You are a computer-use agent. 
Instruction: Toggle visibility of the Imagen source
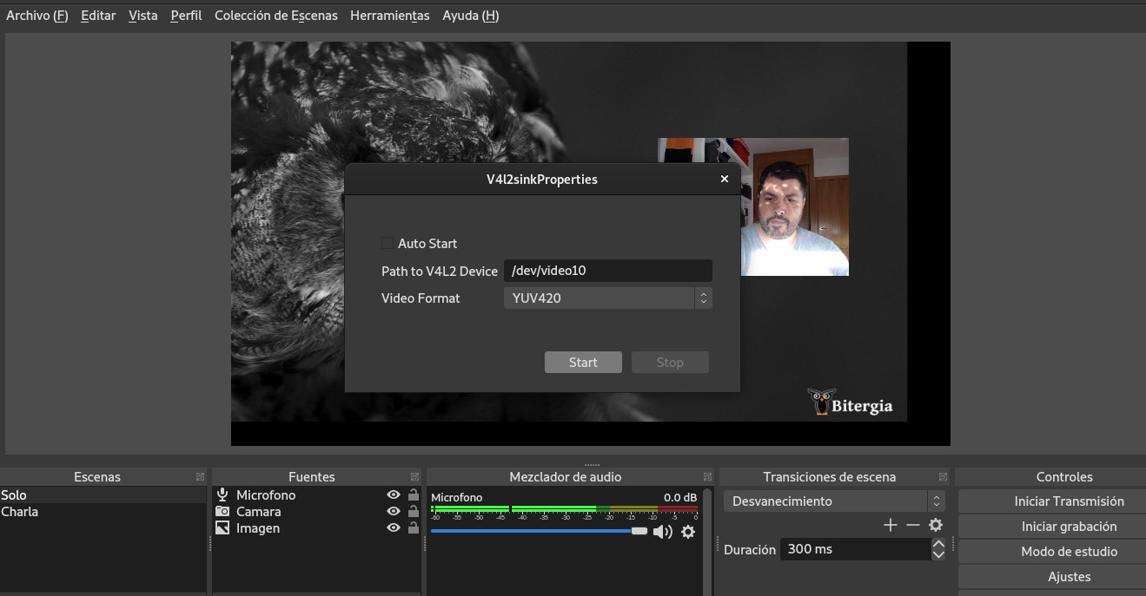[394, 528]
